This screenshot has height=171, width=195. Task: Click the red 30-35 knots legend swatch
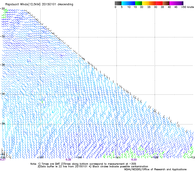pyautogui.click(x=159, y=3)
